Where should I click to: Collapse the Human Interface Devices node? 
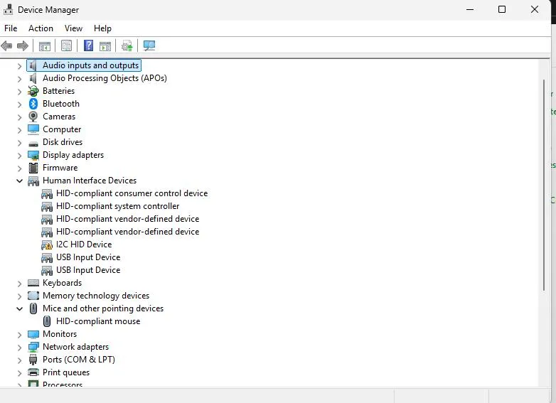click(x=19, y=181)
